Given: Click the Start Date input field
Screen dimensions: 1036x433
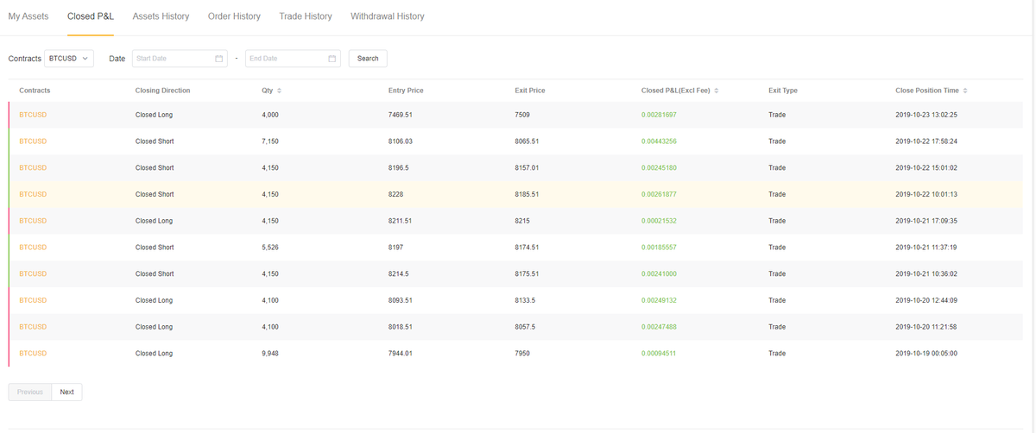Looking at the screenshot, I should (180, 59).
